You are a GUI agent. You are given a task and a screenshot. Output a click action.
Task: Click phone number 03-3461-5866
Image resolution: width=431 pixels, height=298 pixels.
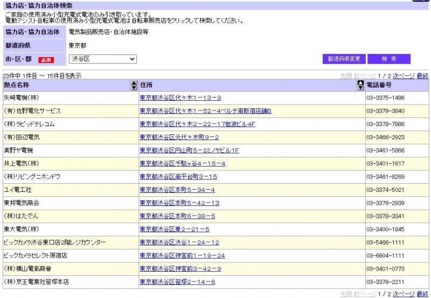[x=385, y=150]
